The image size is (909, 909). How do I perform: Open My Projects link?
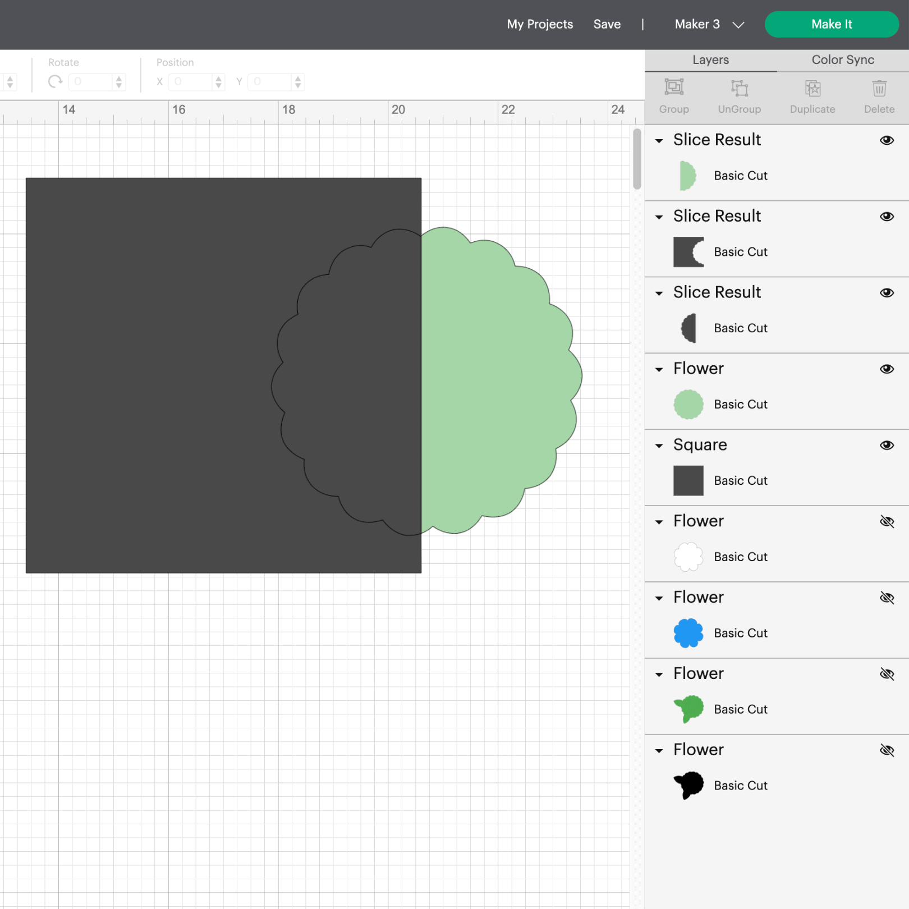pos(540,24)
